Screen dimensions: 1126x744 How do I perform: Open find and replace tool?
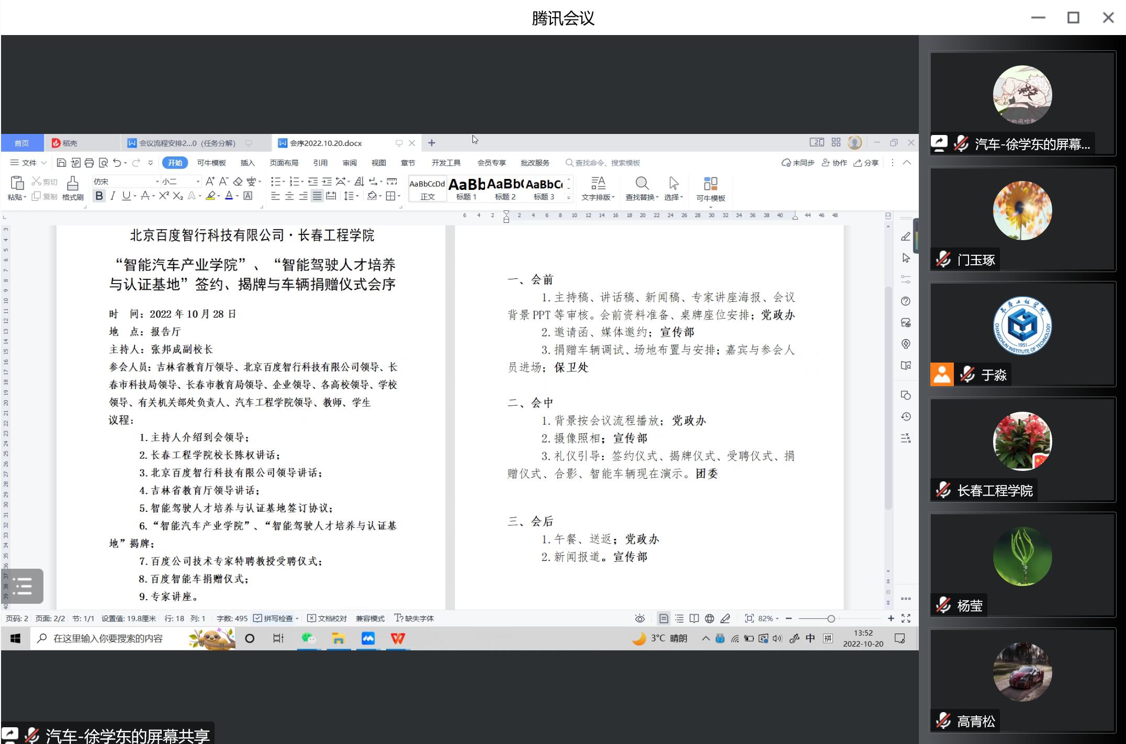tap(642, 188)
